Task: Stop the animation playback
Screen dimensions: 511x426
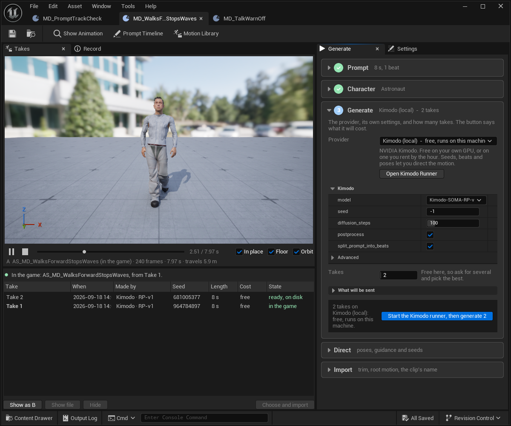Action: [25, 252]
